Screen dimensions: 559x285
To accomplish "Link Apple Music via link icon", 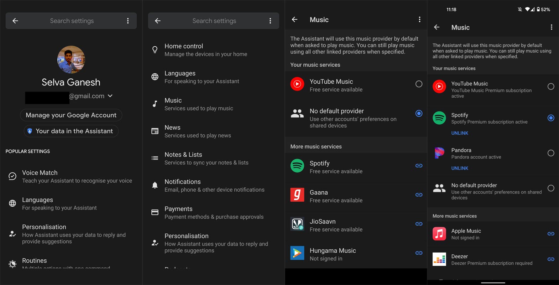I will 551,234.
